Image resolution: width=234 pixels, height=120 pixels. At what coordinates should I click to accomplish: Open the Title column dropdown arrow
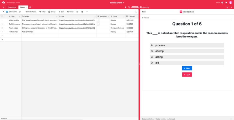tap(20, 16)
